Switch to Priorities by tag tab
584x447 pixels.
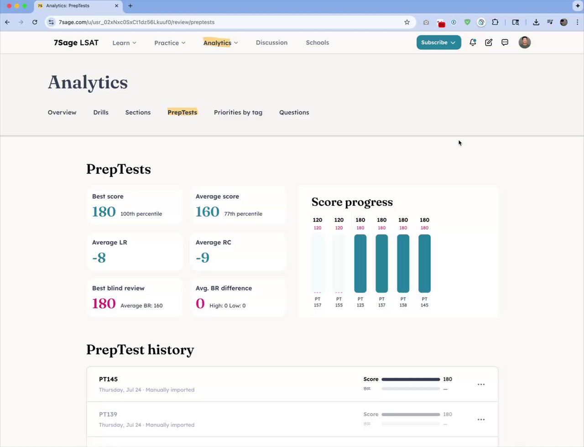(x=238, y=112)
